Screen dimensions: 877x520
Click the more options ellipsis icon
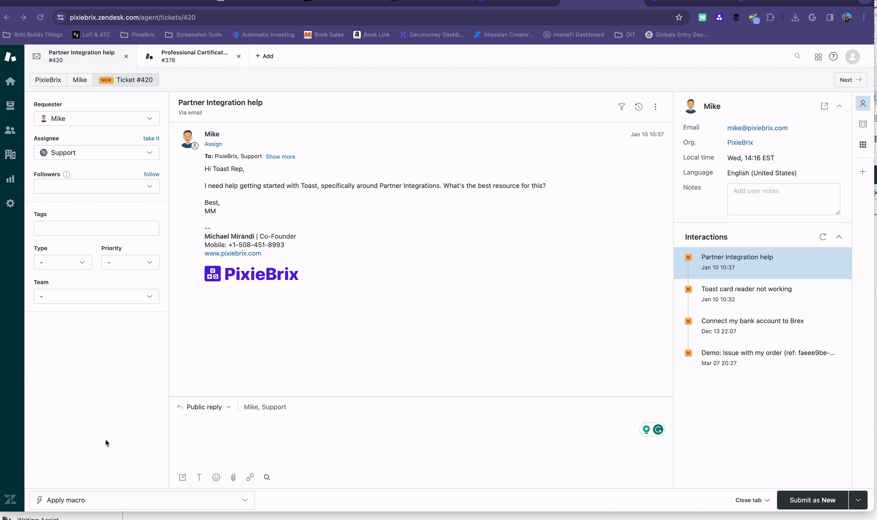pyautogui.click(x=656, y=107)
